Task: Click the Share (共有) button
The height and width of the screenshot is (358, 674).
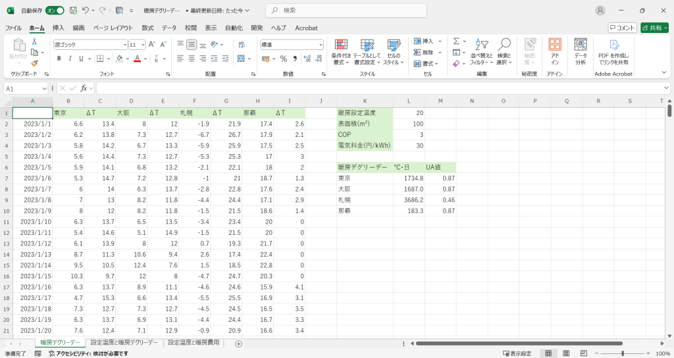Action: tap(655, 28)
